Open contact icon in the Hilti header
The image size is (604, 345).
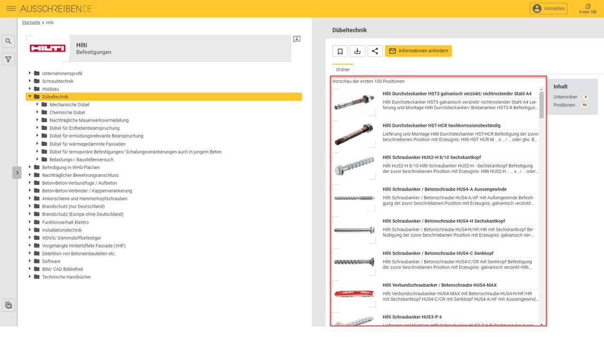pyautogui.click(x=296, y=39)
